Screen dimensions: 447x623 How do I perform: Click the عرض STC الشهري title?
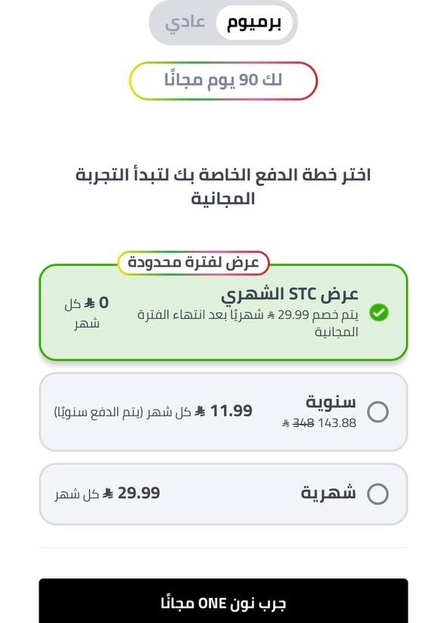coord(290,294)
